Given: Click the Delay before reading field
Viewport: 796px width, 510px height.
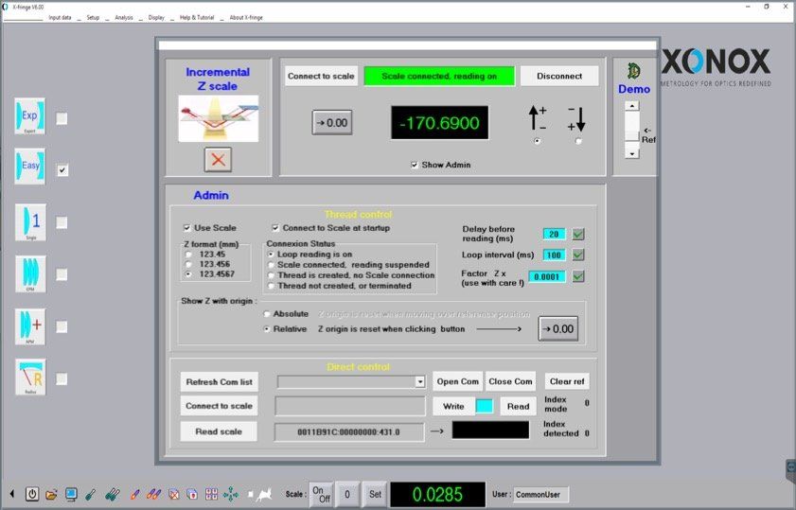Looking at the screenshot, I should click(x=554, y=235).
